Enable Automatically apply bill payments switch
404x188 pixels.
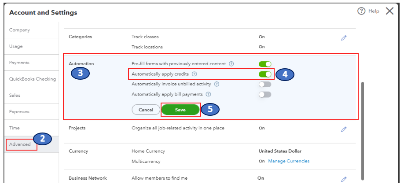(265, 94)
